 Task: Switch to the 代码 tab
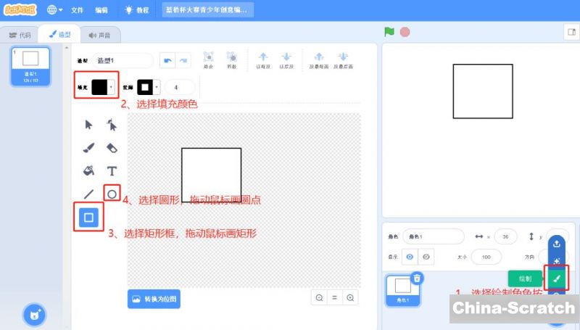pos(21,35)
